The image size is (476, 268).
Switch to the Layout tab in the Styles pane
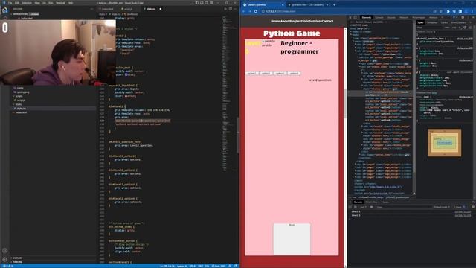(x=444, y=22)
